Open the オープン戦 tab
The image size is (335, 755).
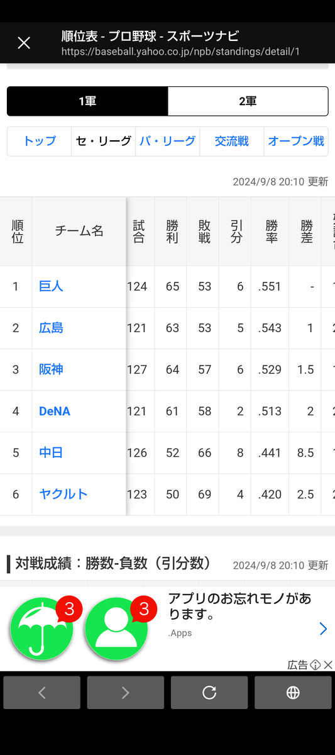tap(296, 141)
